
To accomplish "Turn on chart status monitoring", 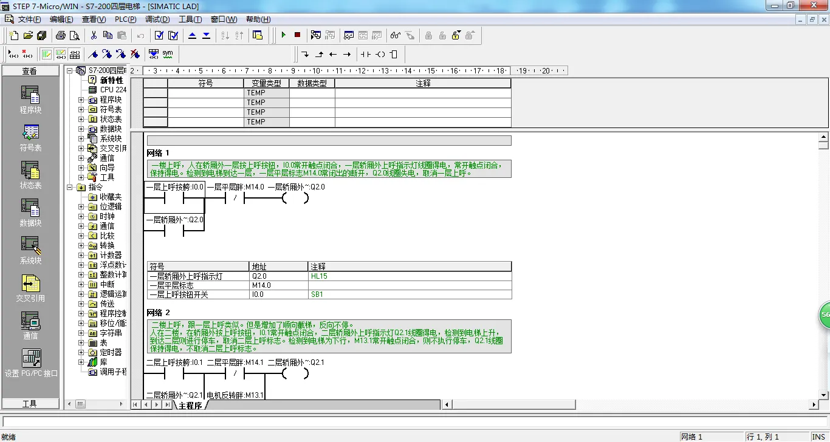I will (x=349, y=35).
